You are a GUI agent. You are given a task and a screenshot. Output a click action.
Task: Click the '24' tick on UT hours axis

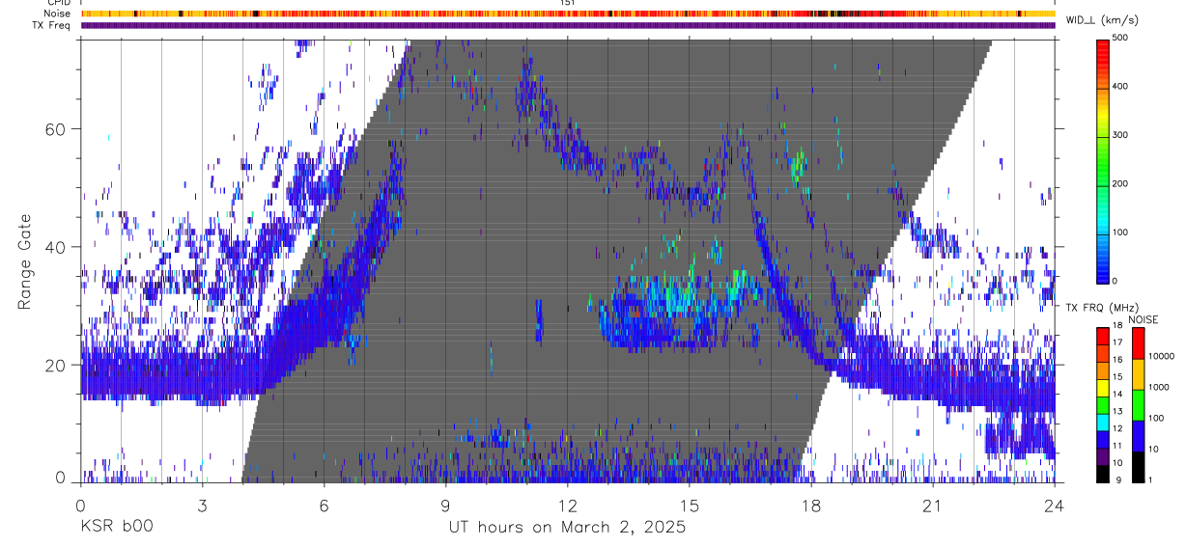tap(1054, 506)
